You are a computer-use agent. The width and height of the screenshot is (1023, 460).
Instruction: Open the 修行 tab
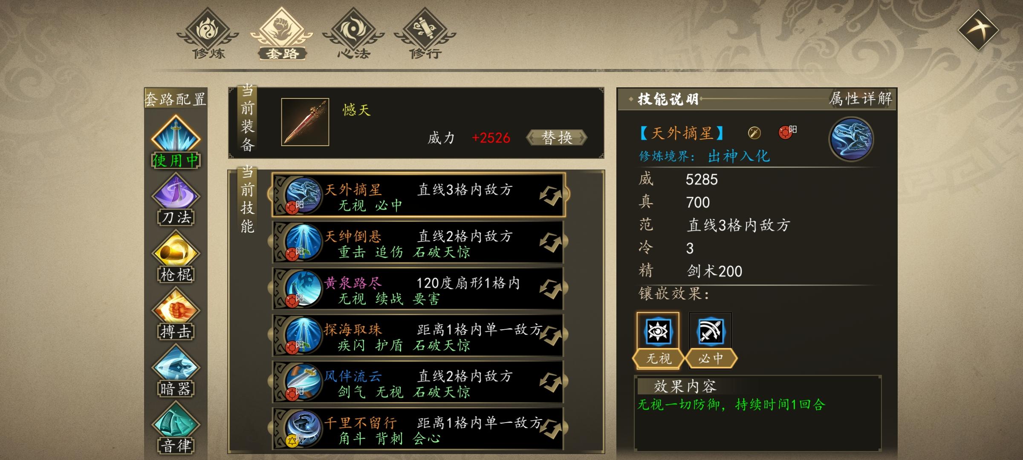click(425, 34)
